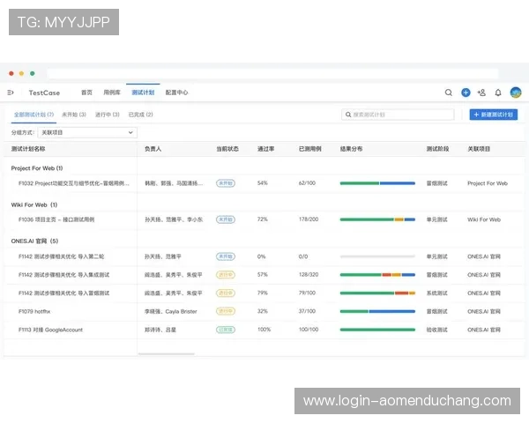Viewport: 529px width, 423px height.
Task: Click the blue plus create icon
Action: 466,93
